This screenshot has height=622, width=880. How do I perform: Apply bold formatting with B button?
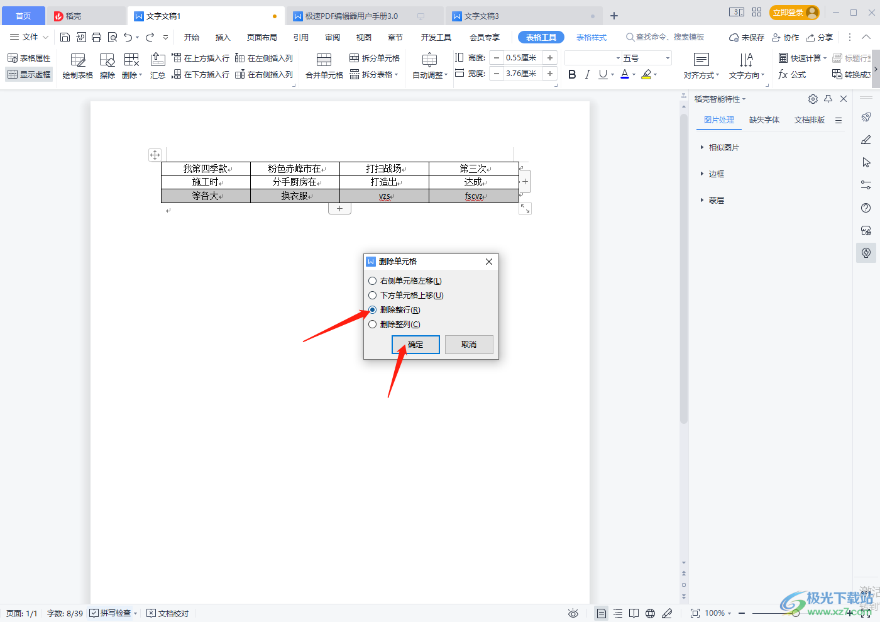(x=572, y=74)
